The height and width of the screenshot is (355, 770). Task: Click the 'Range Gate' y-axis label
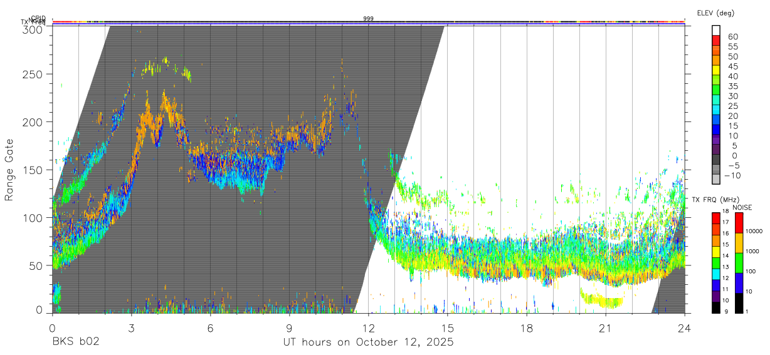click(x=9, y=170)
